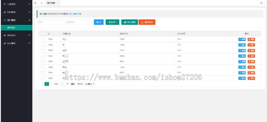The width and height of the screenshot is (267, 122).
Task: Edit the user with ID 1093
Action: pyautogui.click(x=242, y=51)
